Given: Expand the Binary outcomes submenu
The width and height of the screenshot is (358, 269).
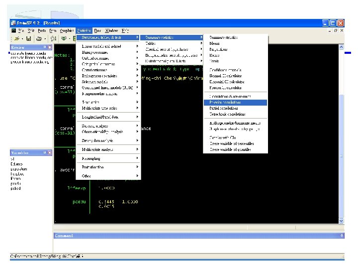Looking at the screenshot, I should pyautogui.click(x=108, y=52).
